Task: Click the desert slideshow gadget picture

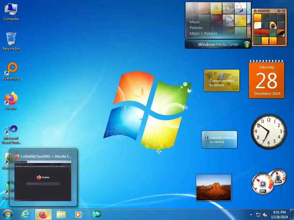Action: point(214,188)
